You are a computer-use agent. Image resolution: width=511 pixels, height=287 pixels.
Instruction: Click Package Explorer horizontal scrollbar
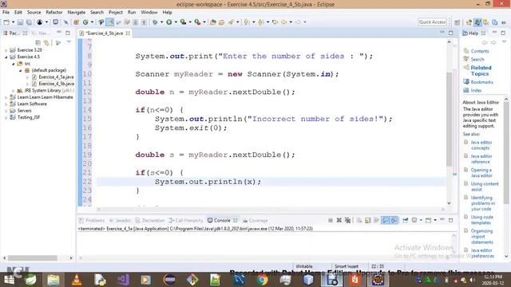33,258
